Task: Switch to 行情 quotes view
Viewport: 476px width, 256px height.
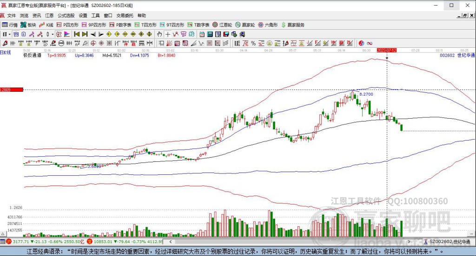Action: point(10,25)
